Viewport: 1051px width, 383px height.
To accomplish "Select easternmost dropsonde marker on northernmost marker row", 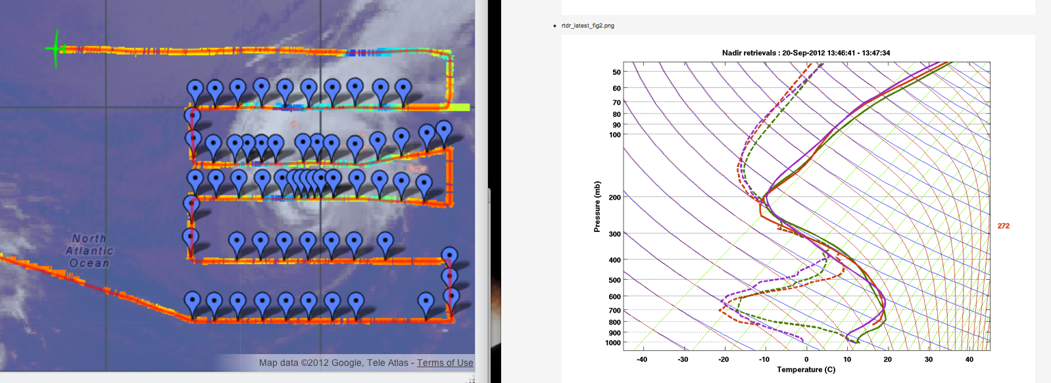I will pyautogui.click(x=403, y=89).
